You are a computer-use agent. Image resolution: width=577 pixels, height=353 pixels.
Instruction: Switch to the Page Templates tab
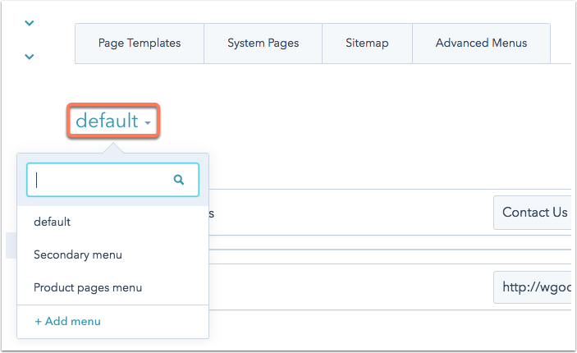(x=140, y=43)
